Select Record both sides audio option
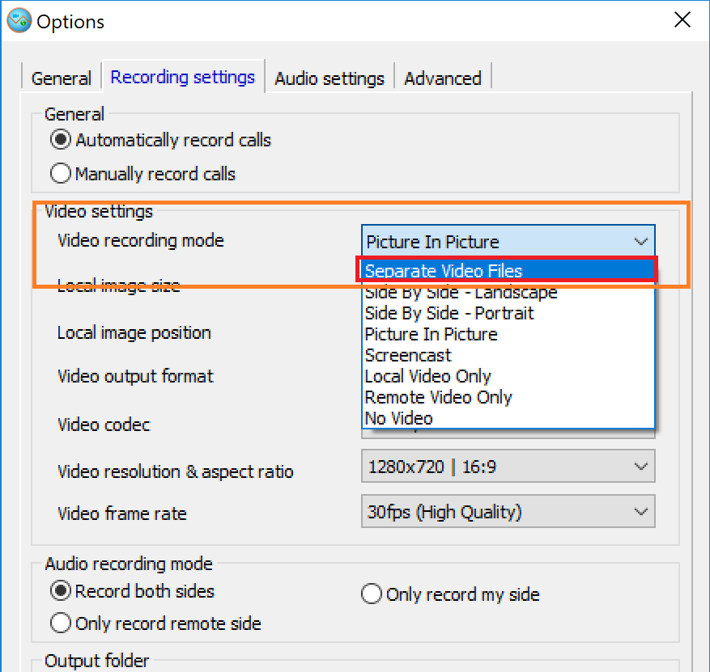The image size is (710, 672). 132,591
